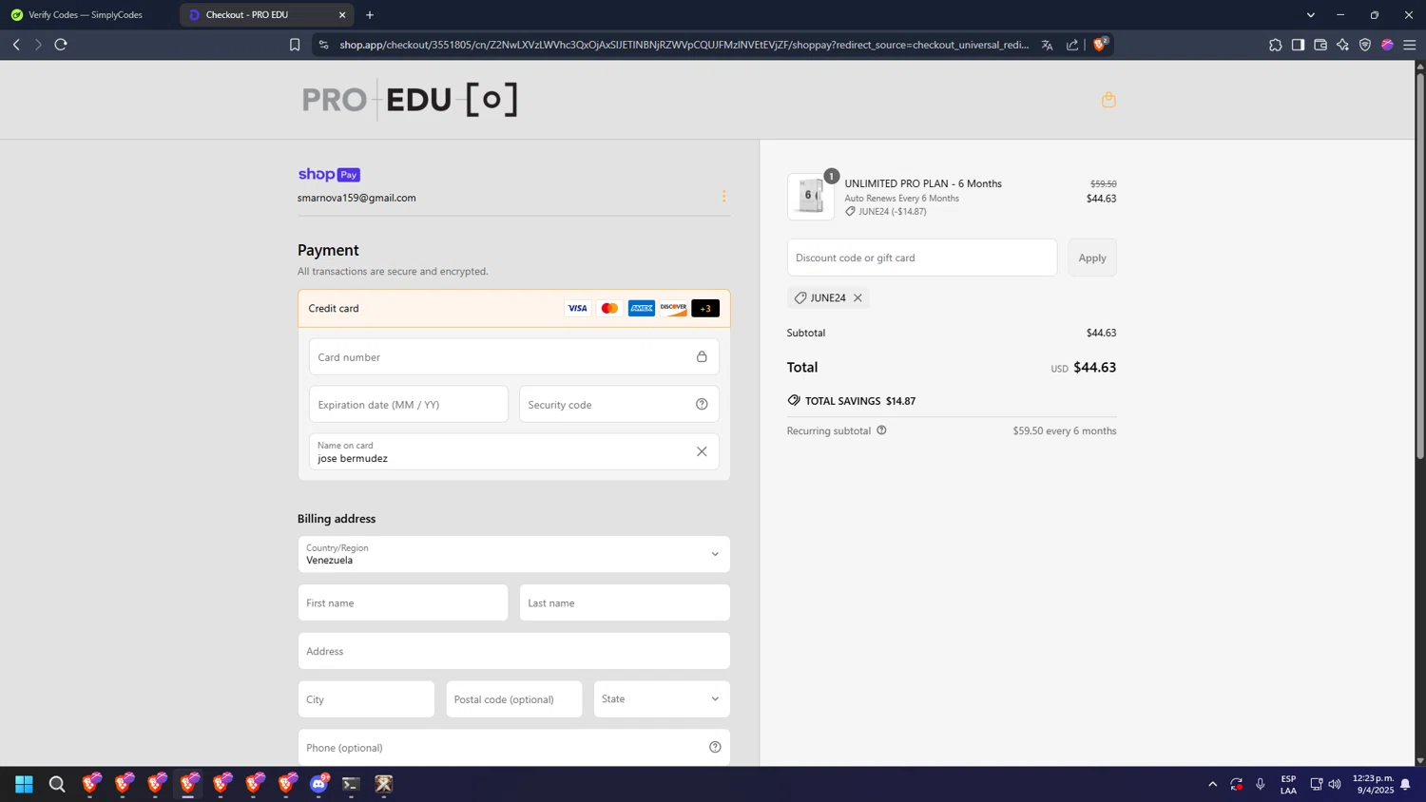This screenshot has height=802, width=1426.
Task: Focus the Security code field
Action: [619, 405]
